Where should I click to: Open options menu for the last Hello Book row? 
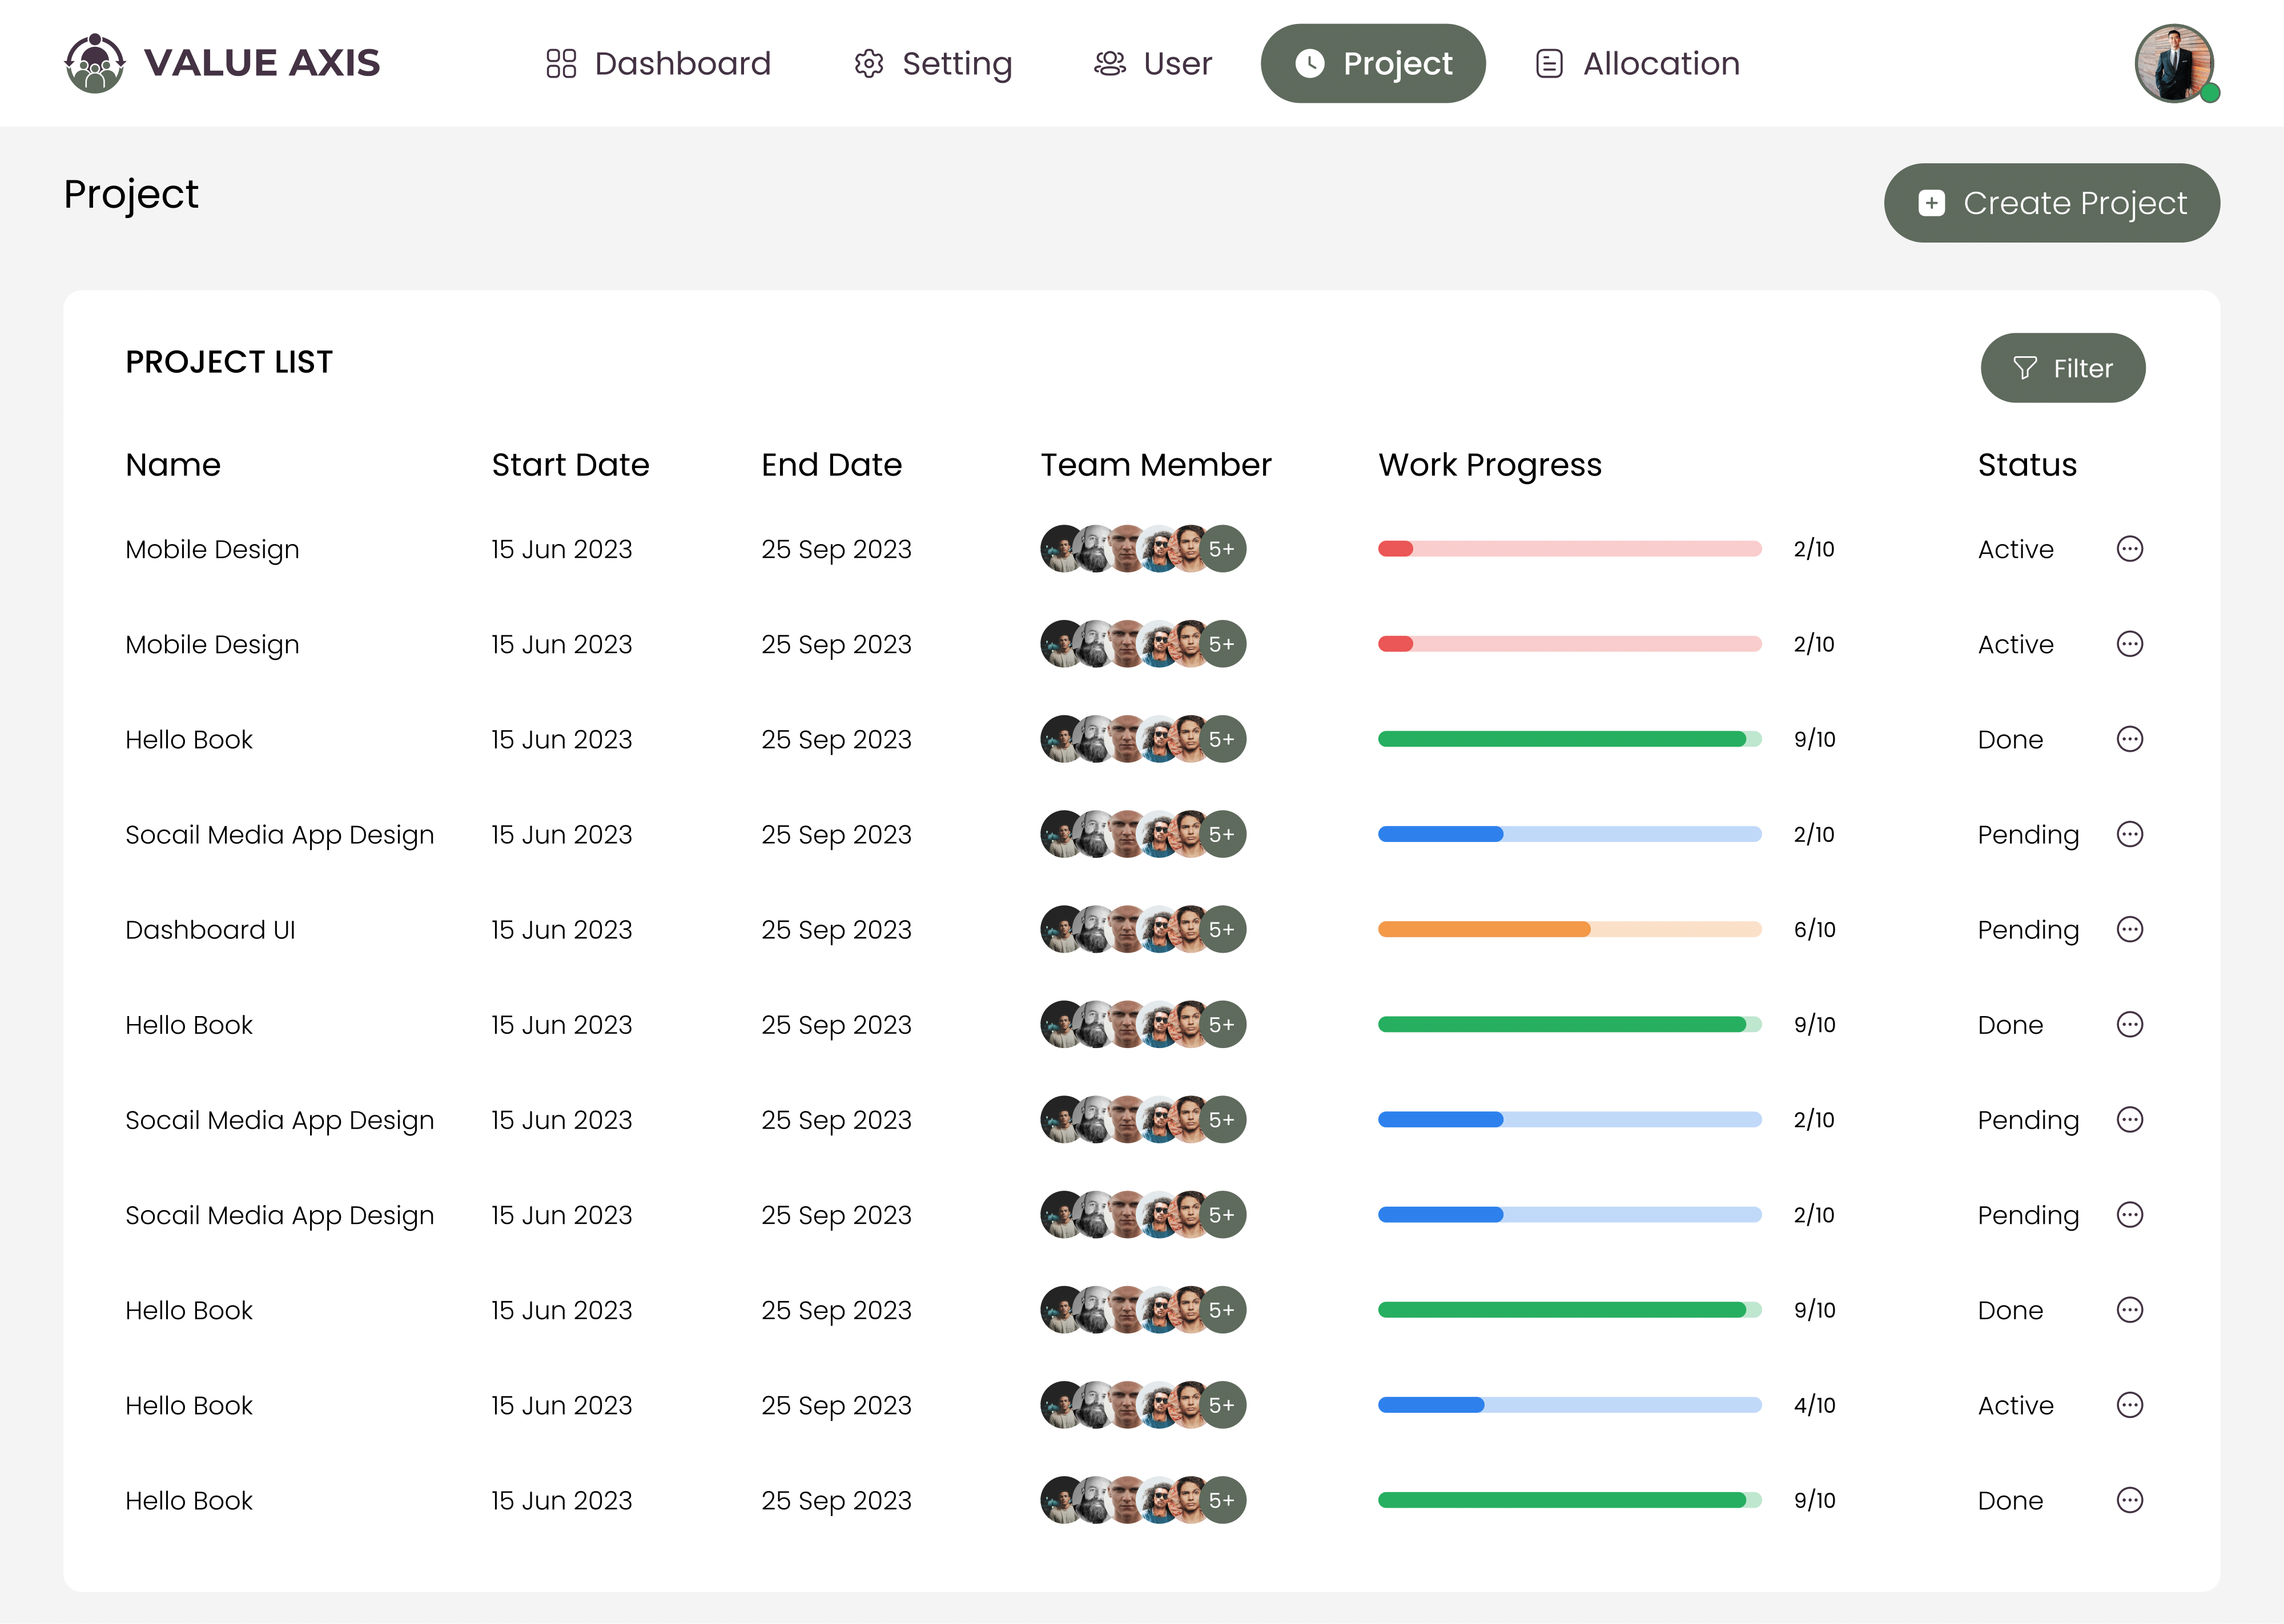click(2131, 1500)
